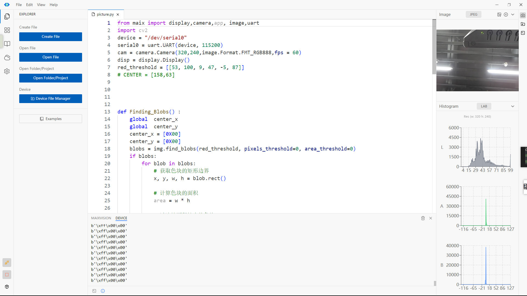Image resolution: width=527 pixels, height=296 pixels.
Task: Switch to the MAIXVISION log tab
Action: (101, 218)
